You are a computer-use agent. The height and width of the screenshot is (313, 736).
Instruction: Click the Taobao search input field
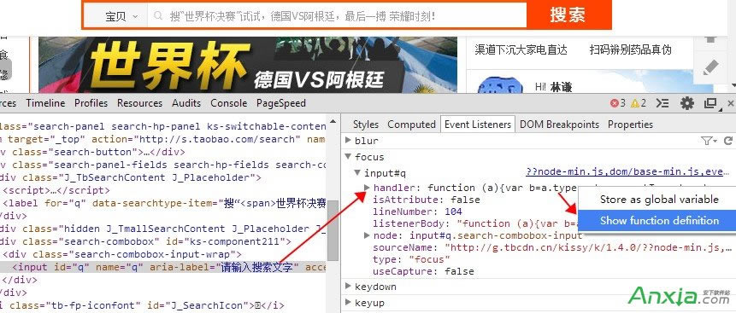[x=337, y=17]
